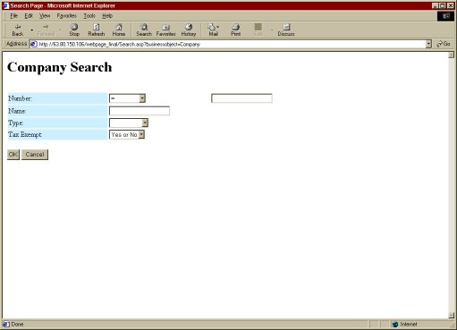Go back with the Back toolbar button

[x=17, y=30]
